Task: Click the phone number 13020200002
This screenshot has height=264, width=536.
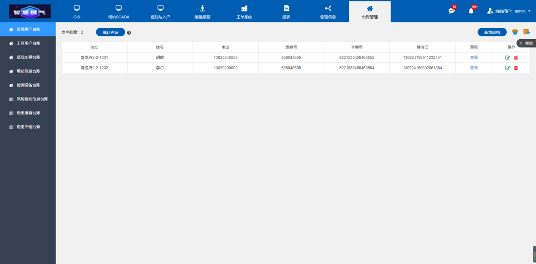Action: pos(226,68)
